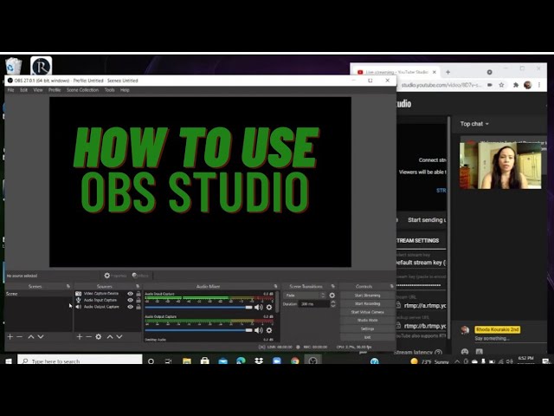This screenshot has width=554, height=416.
Task: Mute the Audio Output Capture channel
Action: coord(259,330)
